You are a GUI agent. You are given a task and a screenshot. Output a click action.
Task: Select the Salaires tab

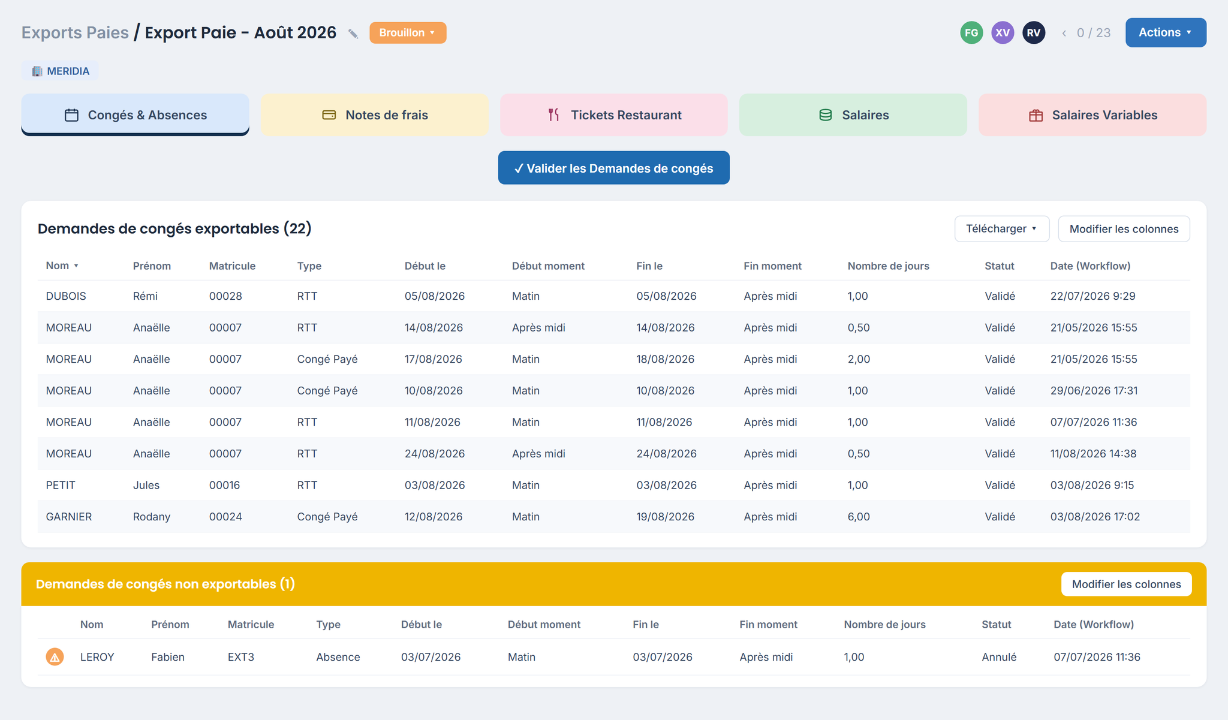click(x=853, y=115)
